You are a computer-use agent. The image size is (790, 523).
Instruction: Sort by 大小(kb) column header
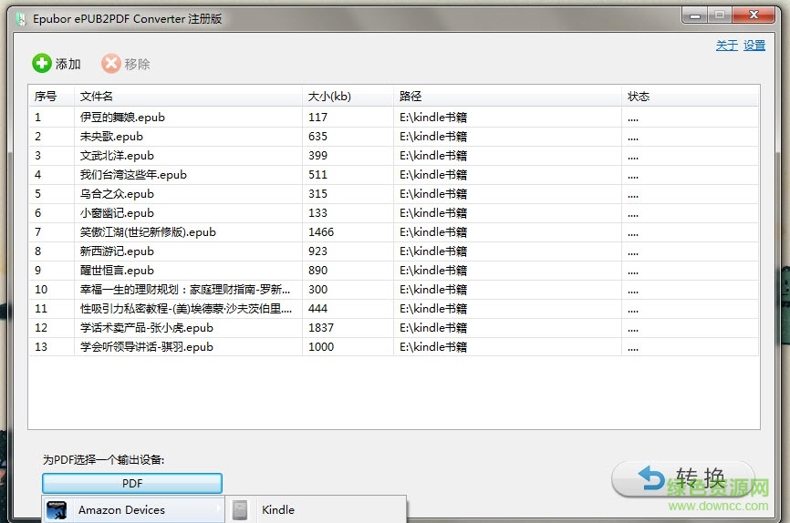point(348,97)
